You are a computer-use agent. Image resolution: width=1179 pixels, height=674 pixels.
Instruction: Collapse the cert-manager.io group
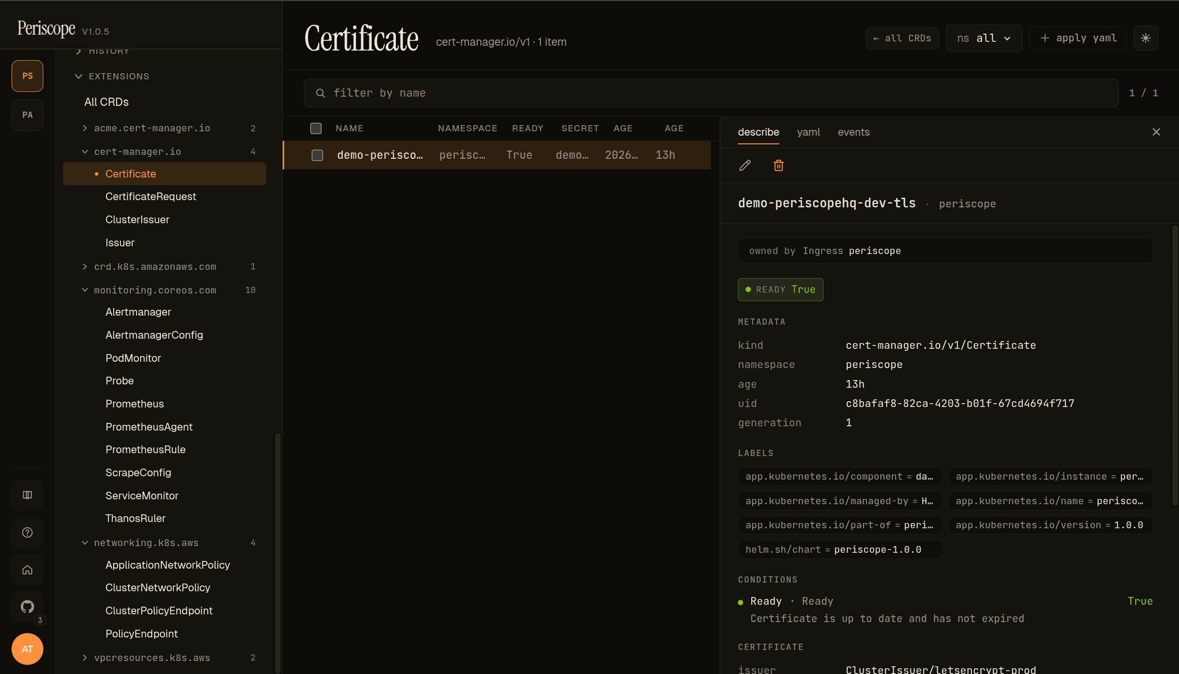170,152
